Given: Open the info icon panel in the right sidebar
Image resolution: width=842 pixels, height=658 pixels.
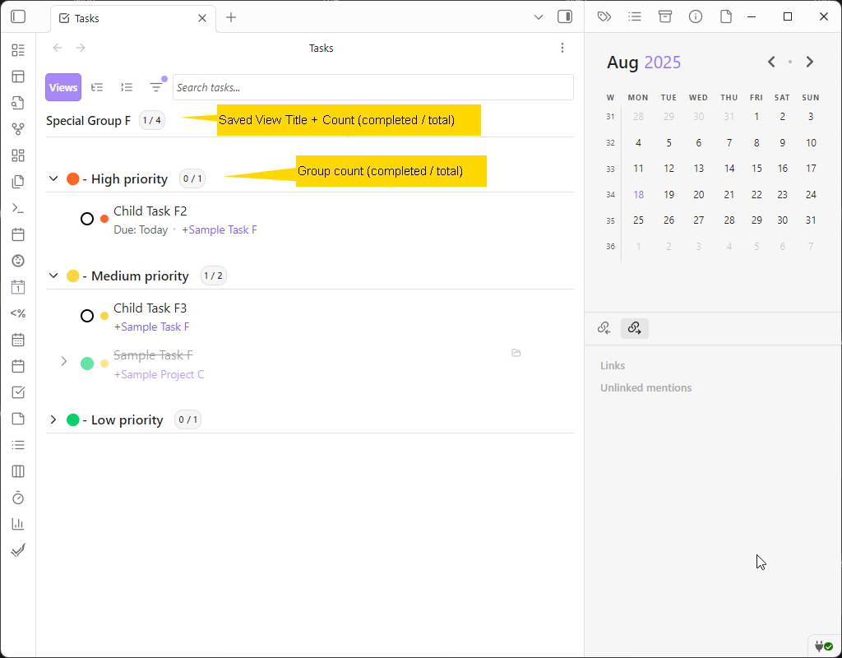Looking at the screenshot, I should 696,16.
